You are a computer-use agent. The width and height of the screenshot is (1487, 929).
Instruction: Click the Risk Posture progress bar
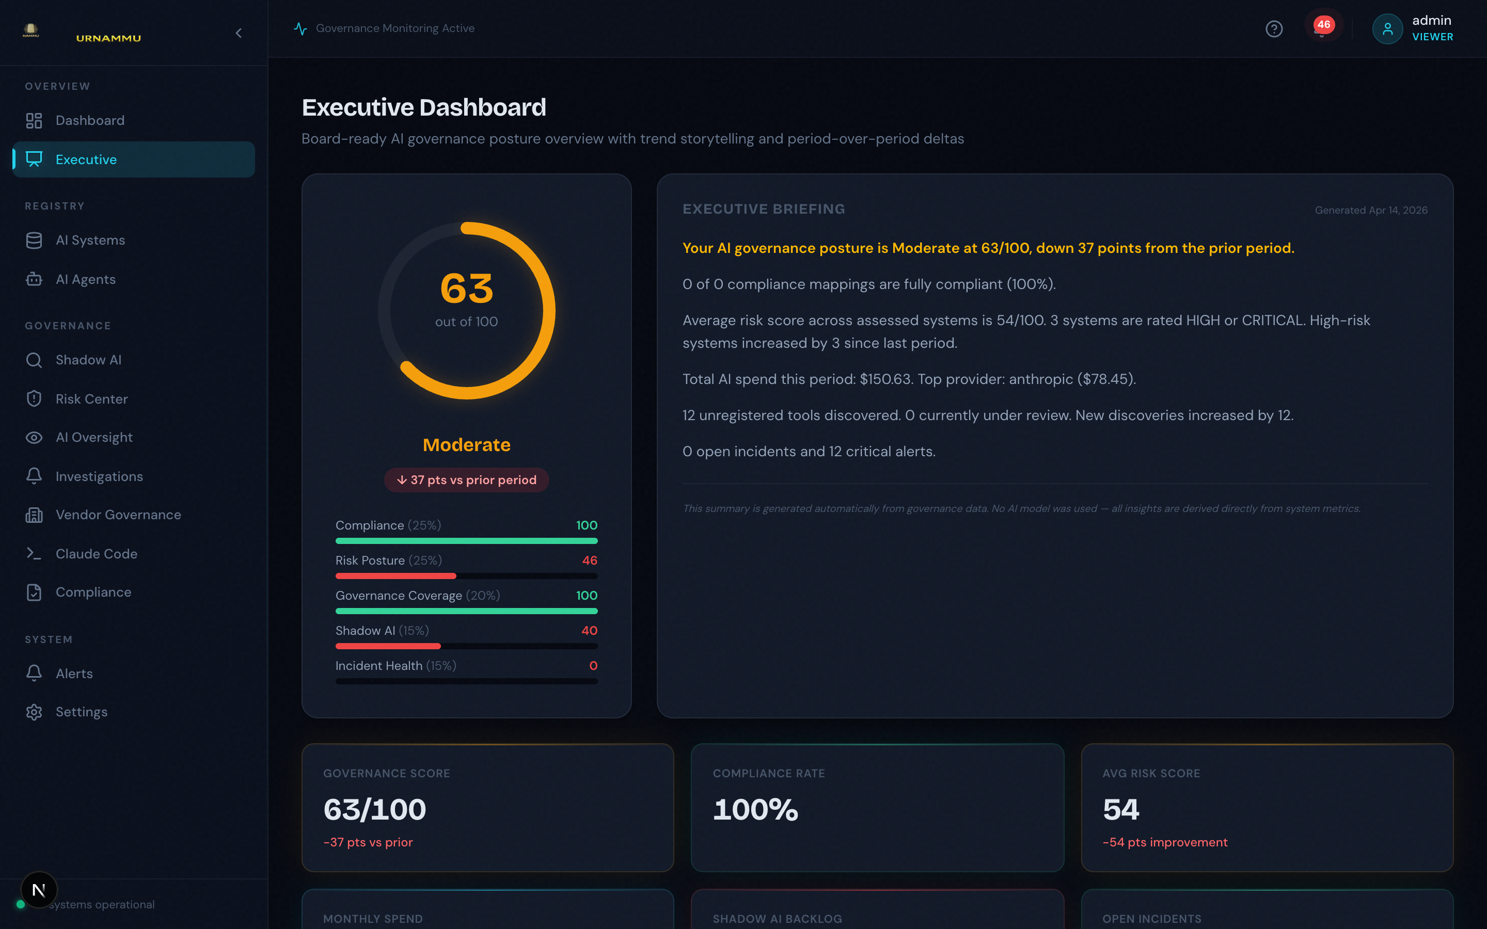click(x=466, y=575)
